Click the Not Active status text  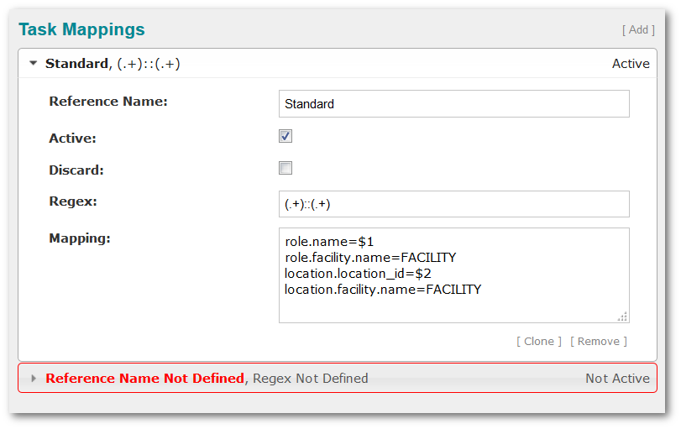[617, 379]
